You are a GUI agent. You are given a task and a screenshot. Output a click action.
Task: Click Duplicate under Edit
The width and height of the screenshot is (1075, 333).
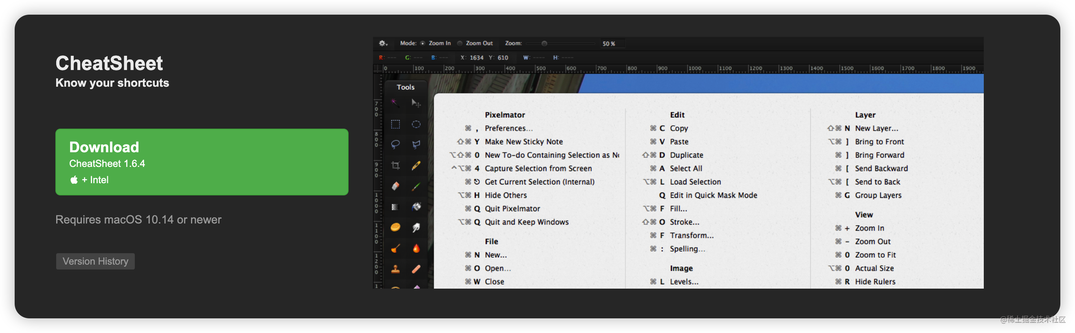[x=686, y=155]
